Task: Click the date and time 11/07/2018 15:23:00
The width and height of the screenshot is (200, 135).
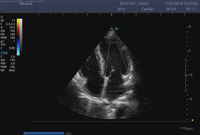Action: click(x=181, y=3)
